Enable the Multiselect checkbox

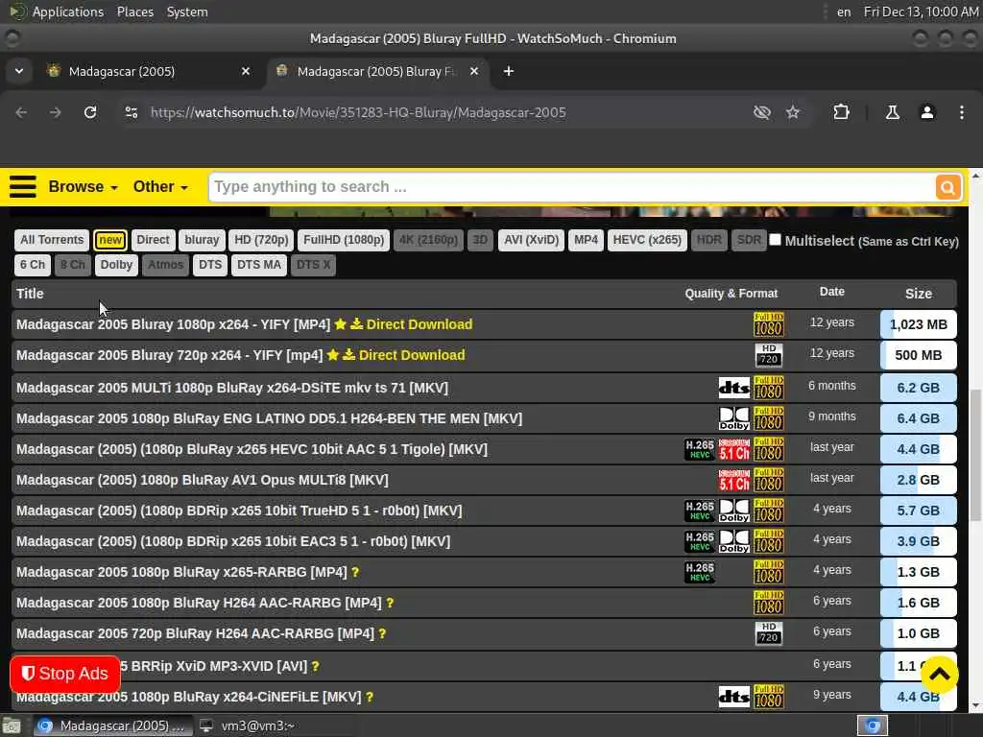776,240
